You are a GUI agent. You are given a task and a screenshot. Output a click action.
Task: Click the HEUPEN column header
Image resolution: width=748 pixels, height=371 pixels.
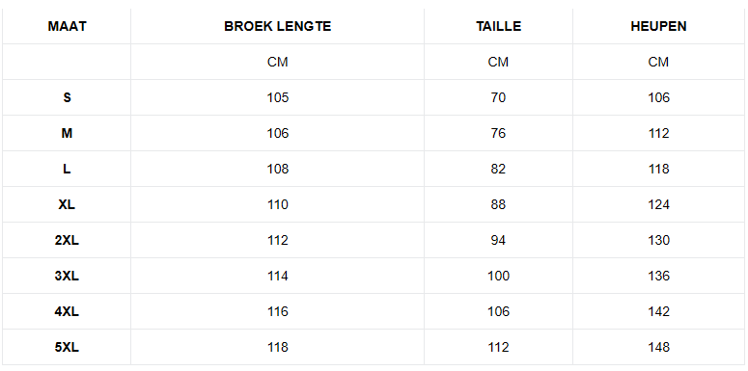[659, 26]
